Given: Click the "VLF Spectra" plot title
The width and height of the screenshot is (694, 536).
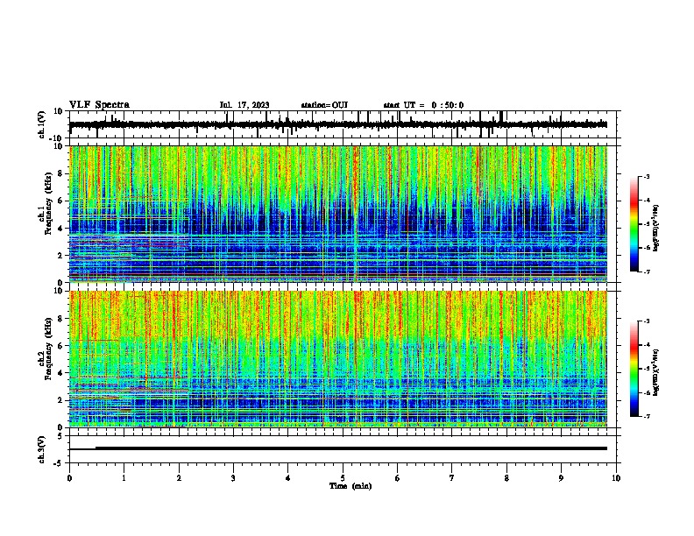Looking at the screenshot, I should point(99,105).
